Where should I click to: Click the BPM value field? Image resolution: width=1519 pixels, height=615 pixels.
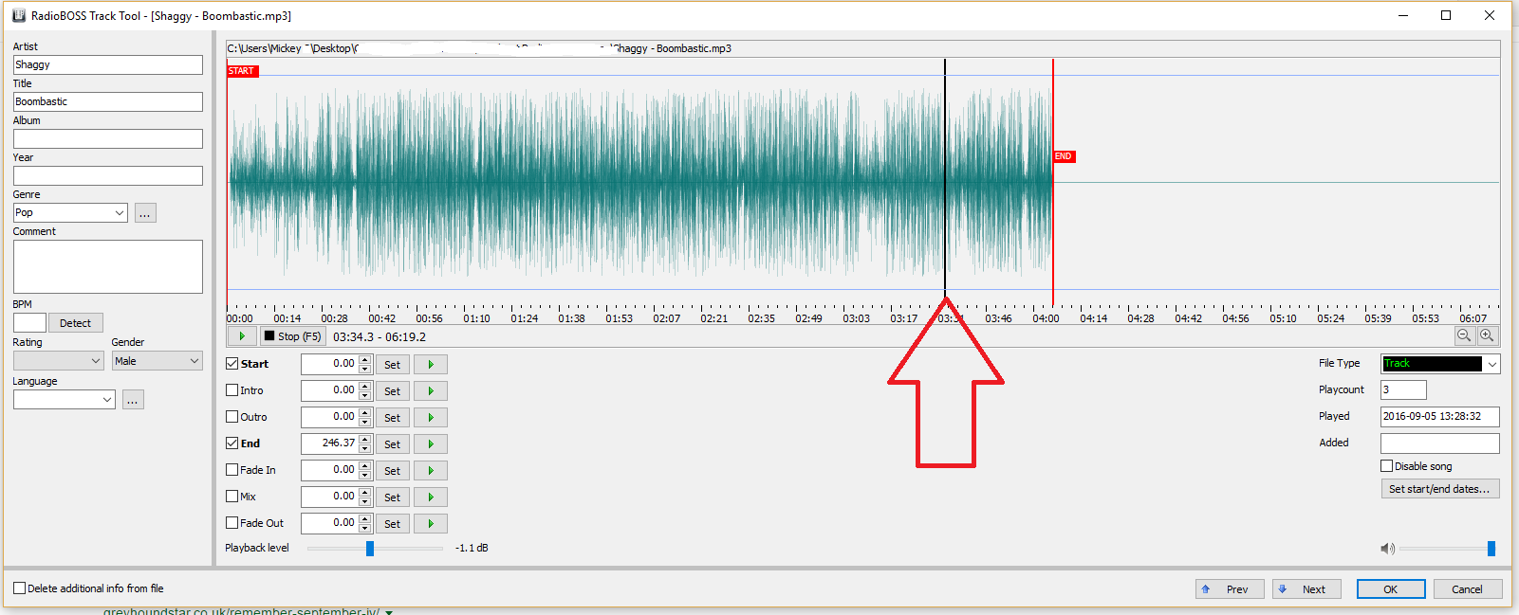tap(29, 323)
